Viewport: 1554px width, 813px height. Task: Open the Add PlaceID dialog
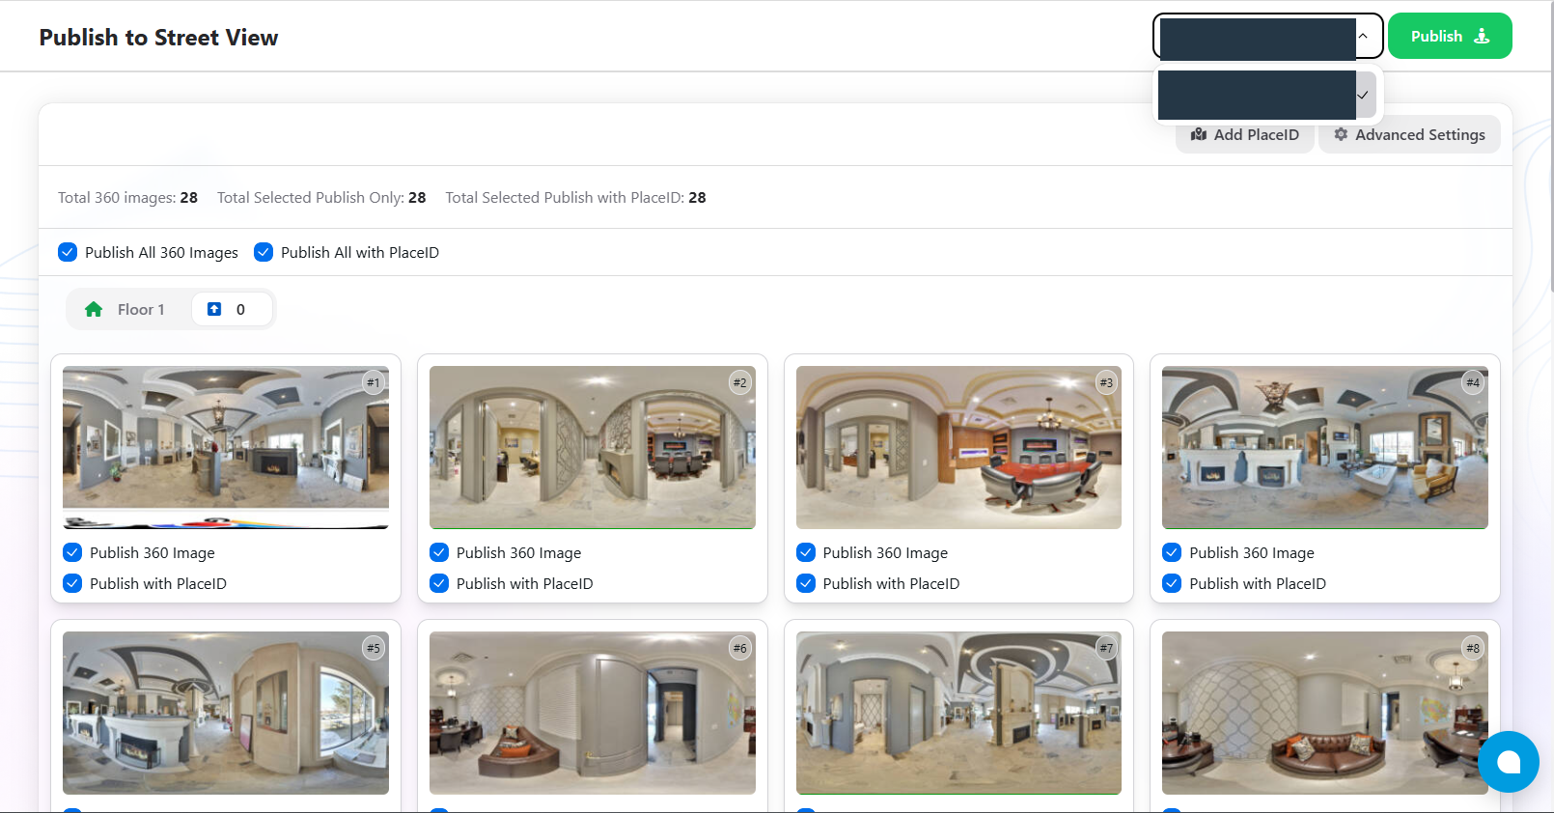point(1245,134)
